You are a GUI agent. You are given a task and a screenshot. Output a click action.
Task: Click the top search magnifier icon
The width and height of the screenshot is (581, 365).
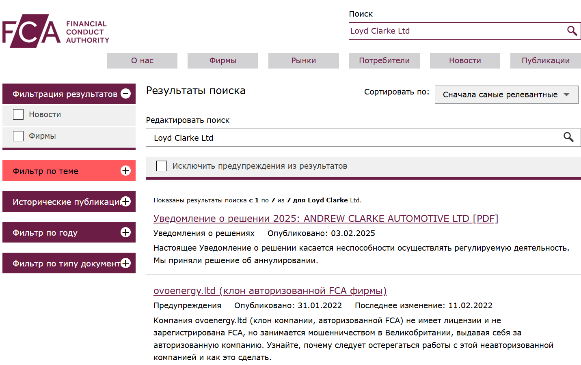pyautogui.click(x=572, y=31)
